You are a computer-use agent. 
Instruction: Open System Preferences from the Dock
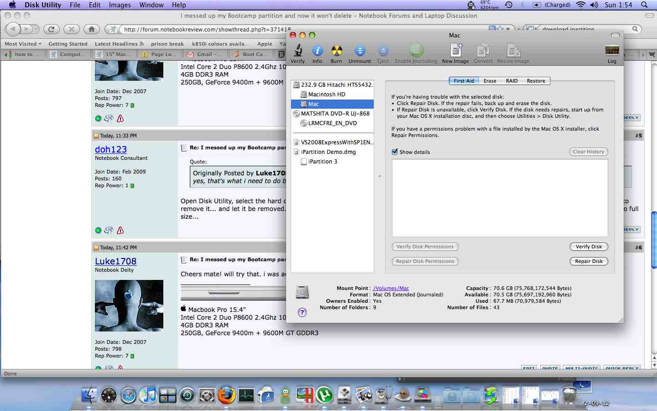click(207, 395)
